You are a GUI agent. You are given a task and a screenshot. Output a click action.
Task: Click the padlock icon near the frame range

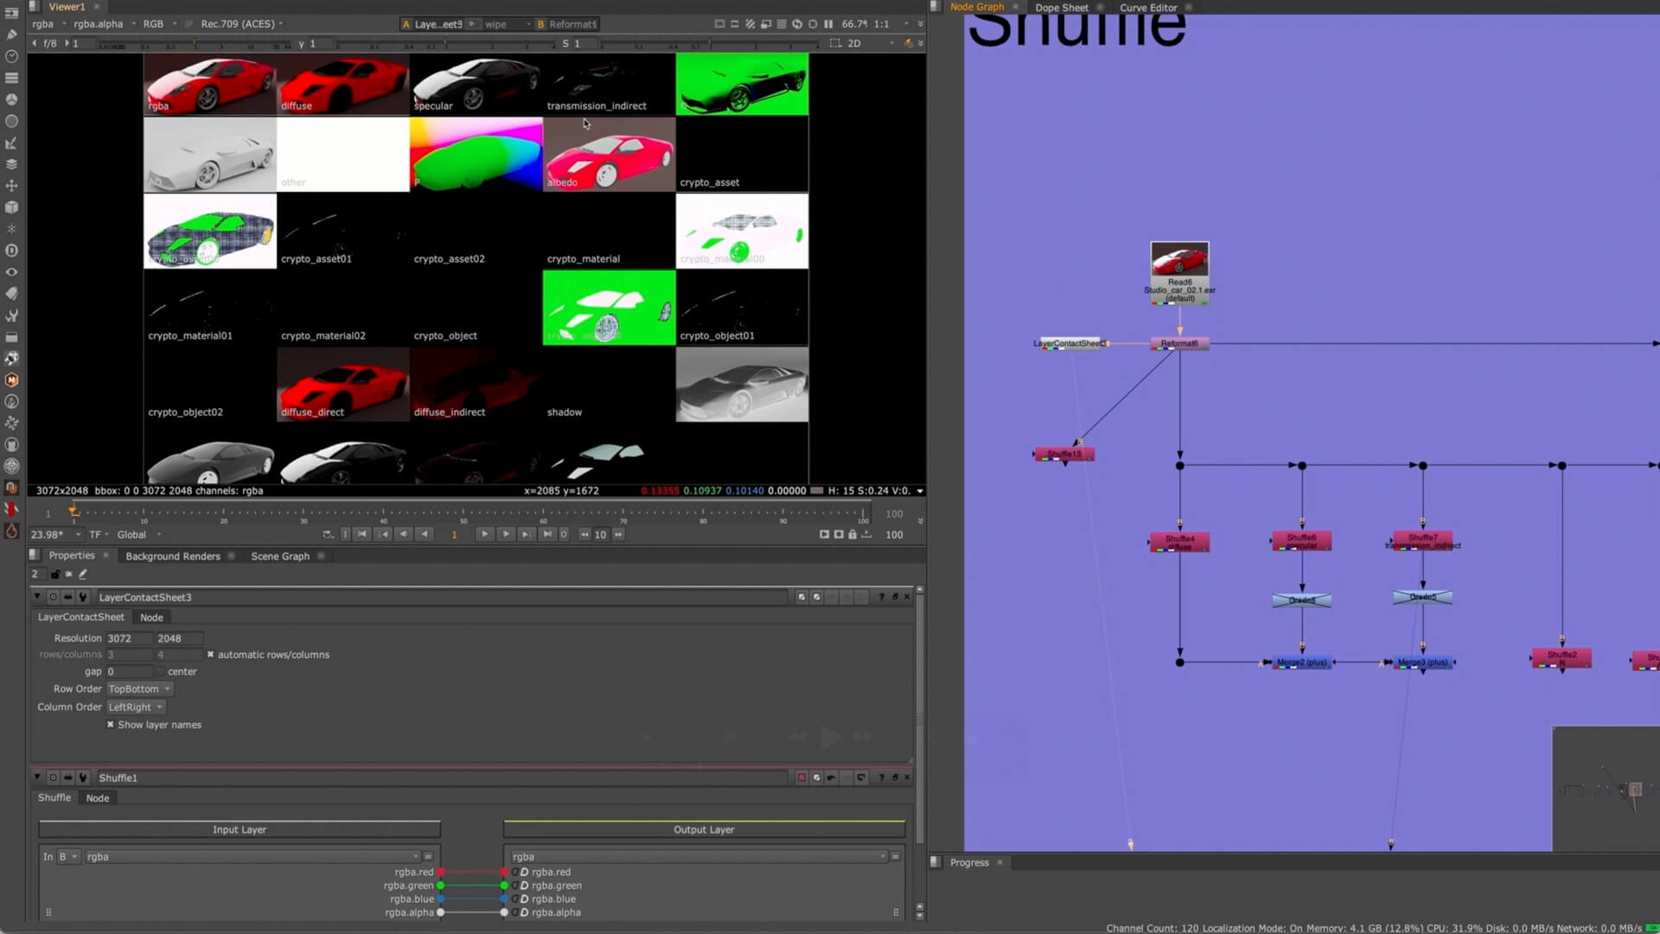[x=852, y=534]
